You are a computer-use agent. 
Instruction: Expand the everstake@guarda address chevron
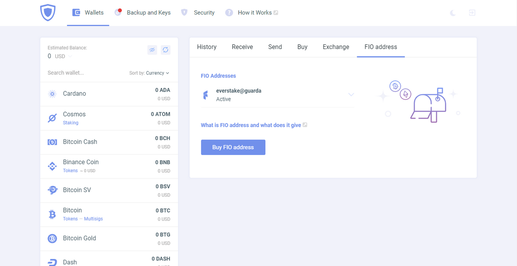point(351,95)
